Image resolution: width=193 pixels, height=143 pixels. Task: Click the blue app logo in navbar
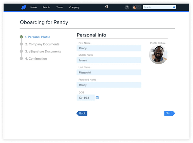pyautogui.click(x=23, y=7)
